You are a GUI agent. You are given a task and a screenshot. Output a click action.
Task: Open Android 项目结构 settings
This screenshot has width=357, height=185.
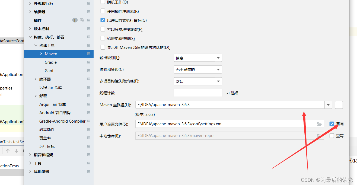coord(55,113)
